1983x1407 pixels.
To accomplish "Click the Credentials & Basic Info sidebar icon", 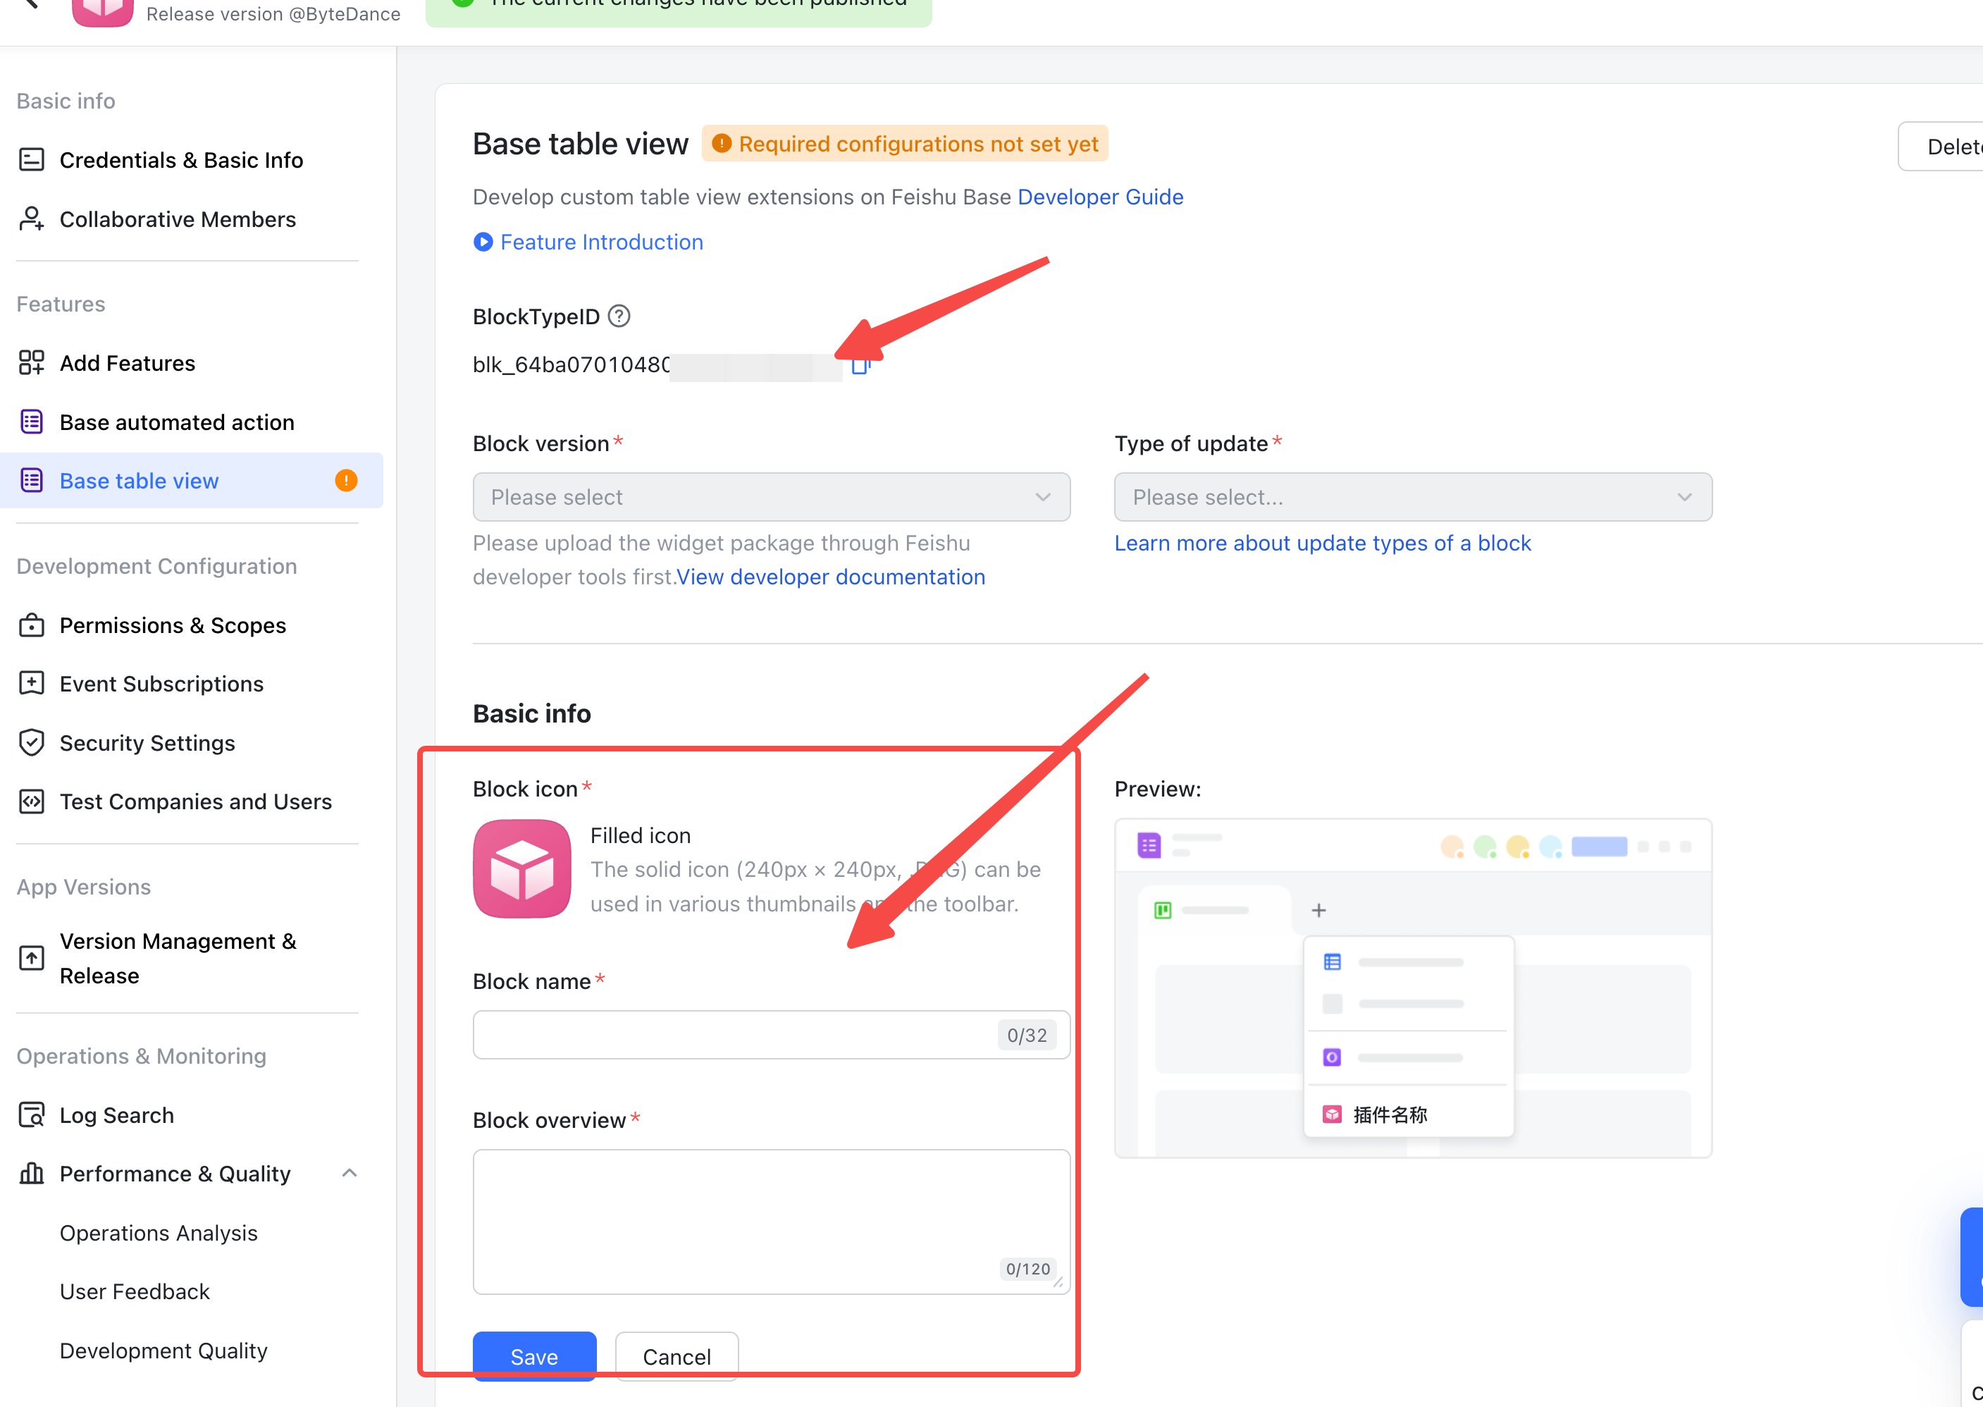I will pos(32,159).
